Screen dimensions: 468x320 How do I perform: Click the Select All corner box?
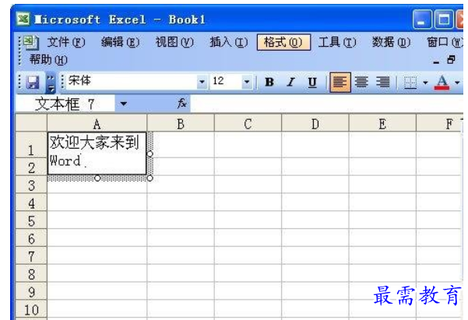(31, 123)
